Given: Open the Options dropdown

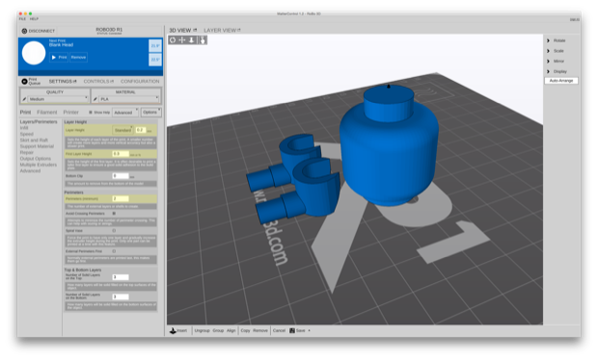Looking at the screenshot, I should 151,113.
